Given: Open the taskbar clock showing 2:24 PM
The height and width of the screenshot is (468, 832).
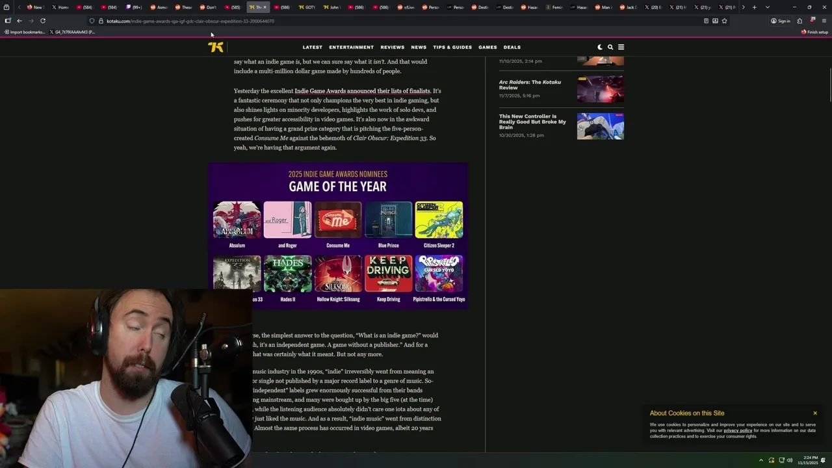Looking at the screenshot, I should pos(809,460).
